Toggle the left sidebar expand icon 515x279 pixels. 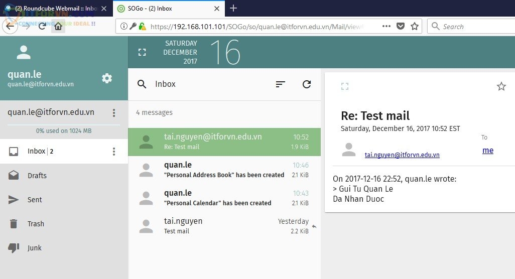click(x=142, y=52)
